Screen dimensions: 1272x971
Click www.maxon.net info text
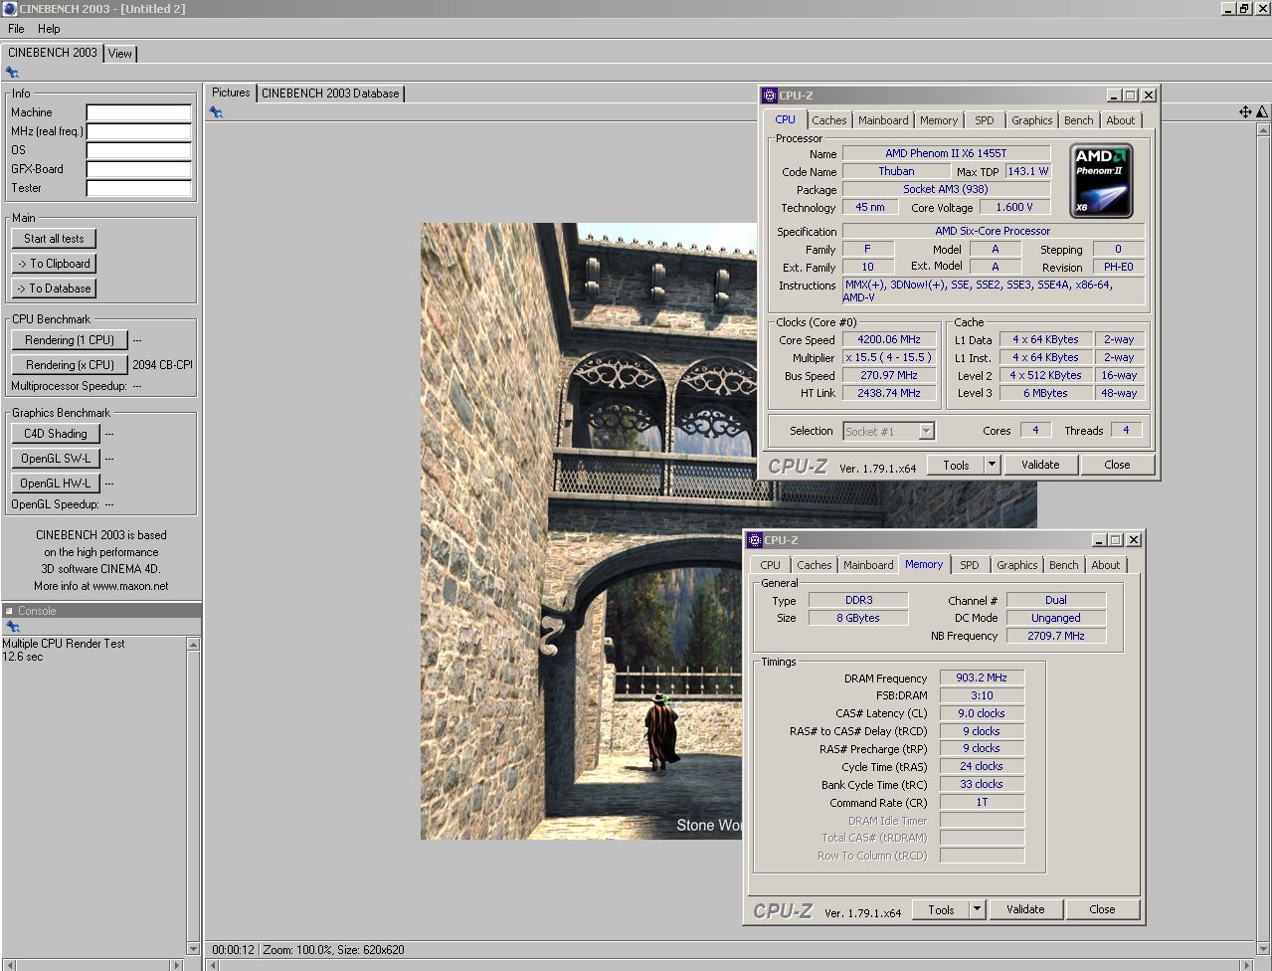click(x=130, y=586)
